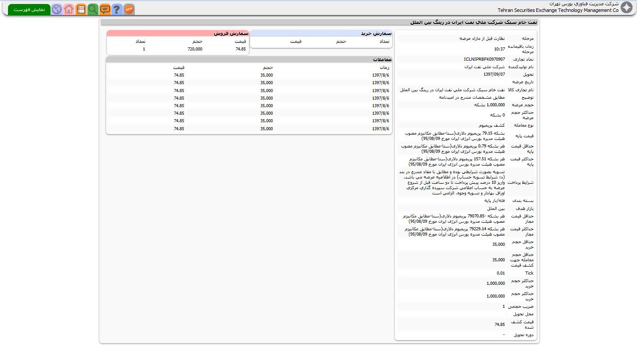Select the trading symbol ICLNIPRBFK0970907
The image size is (637, 345).
(x=484, y=59)
